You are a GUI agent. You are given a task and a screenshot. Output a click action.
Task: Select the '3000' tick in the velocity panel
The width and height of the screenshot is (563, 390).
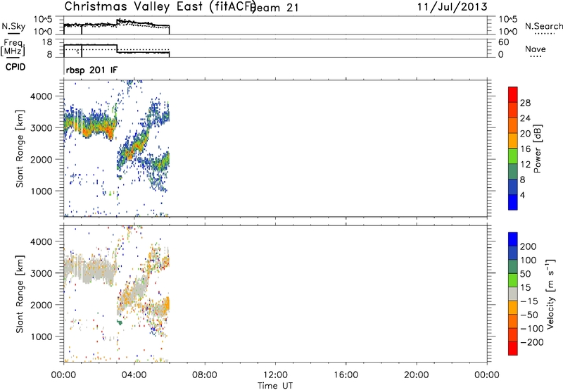(42, 273)
